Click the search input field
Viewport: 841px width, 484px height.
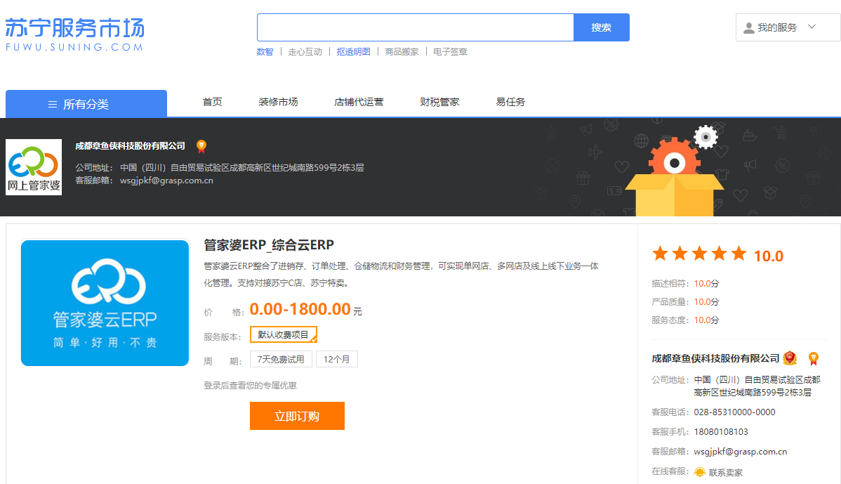coord(415,27)
